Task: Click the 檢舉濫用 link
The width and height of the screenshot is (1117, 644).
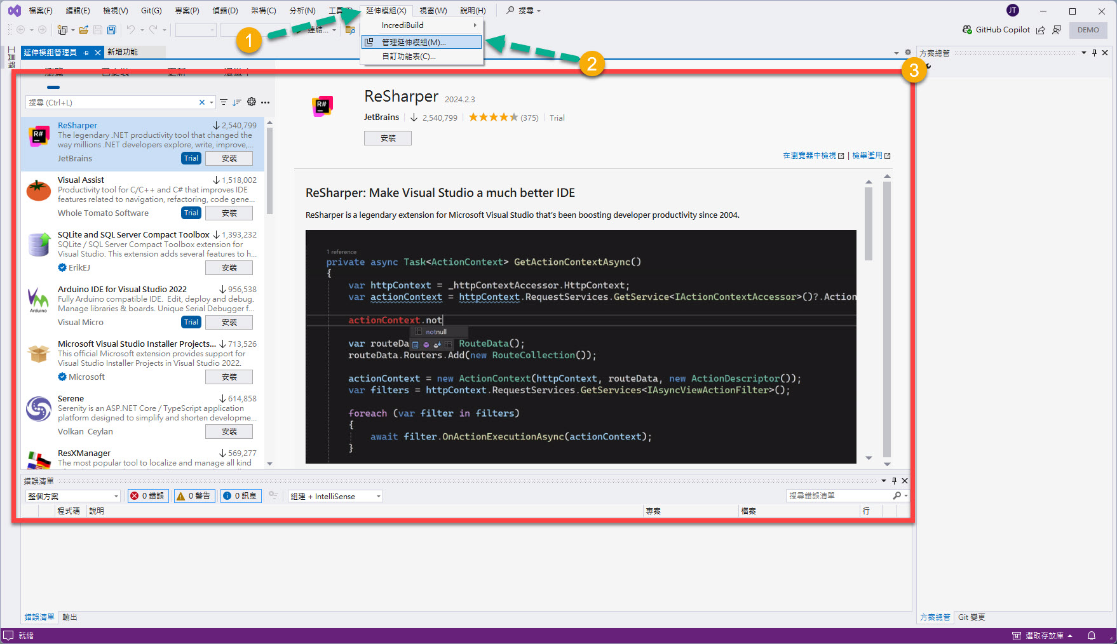Action: tap(871, 156)
